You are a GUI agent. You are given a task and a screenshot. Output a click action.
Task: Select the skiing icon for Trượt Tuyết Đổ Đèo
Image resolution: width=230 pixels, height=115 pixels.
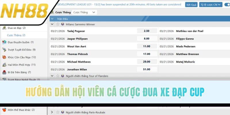coord(4,50)
